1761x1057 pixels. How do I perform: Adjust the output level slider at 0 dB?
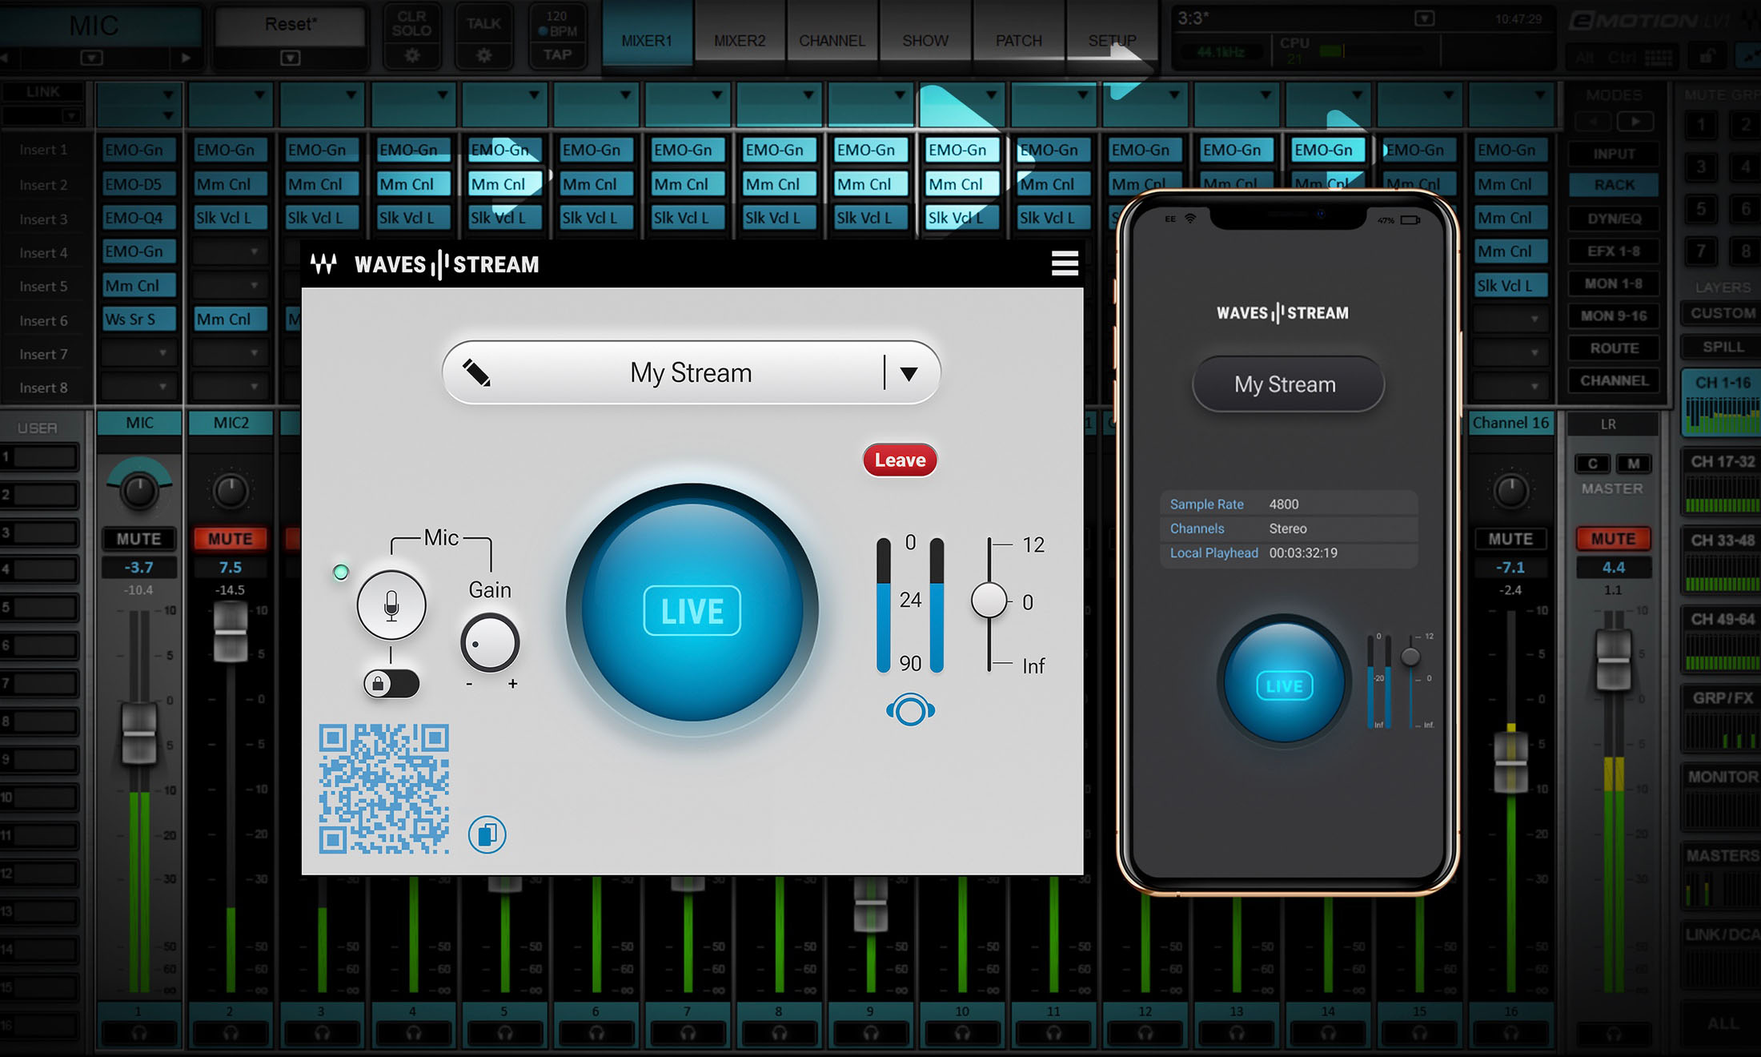pyautogui.click(x=991, y=599)
